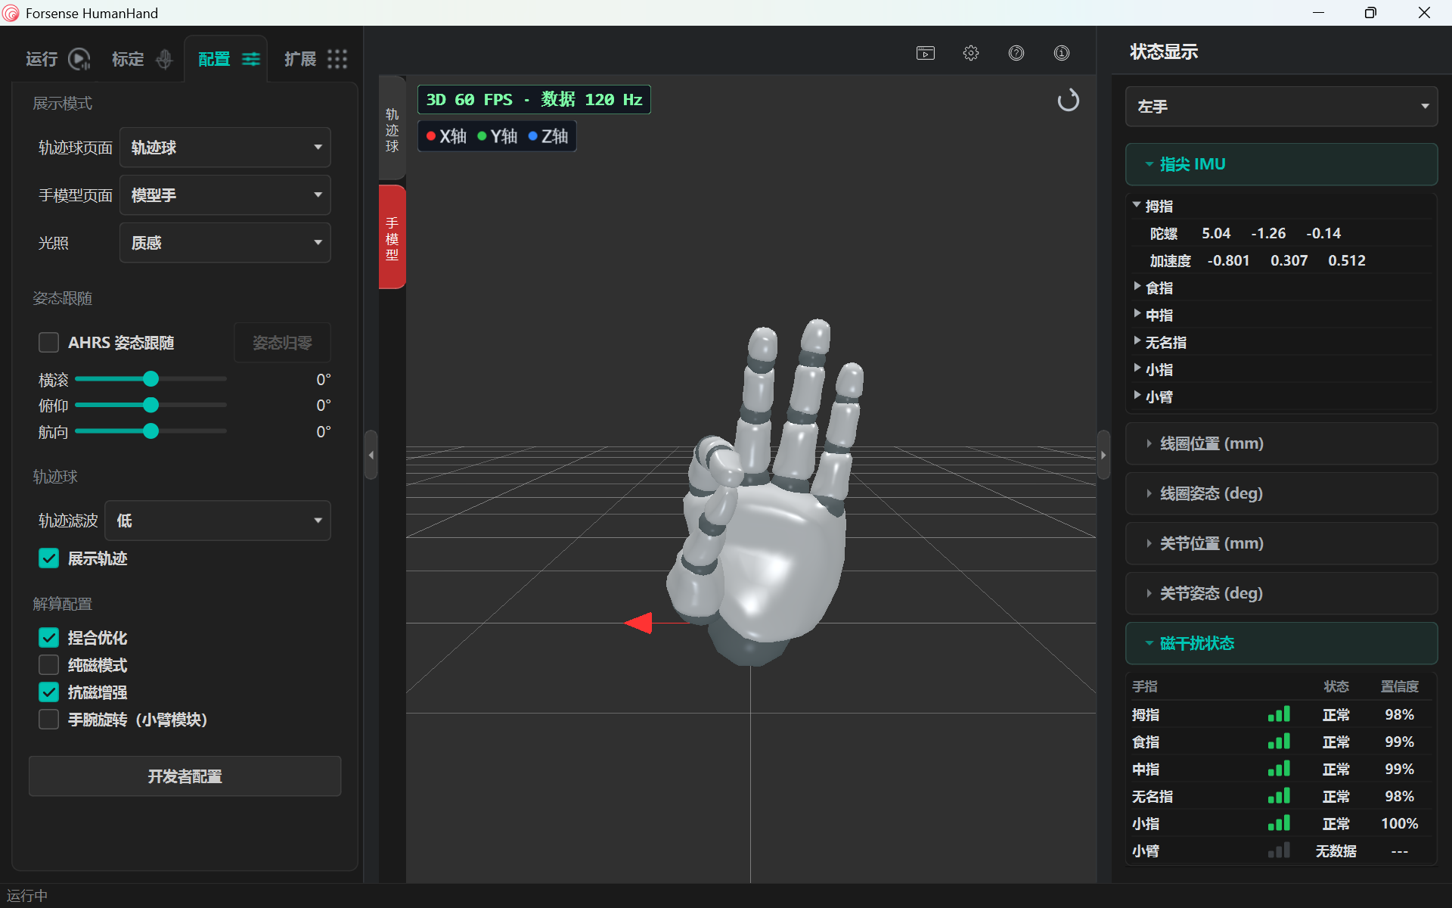Image resolution: width=1452 pixels, height=908 pixels.
Task: Collapse left panel with arrow handle
Action: tap(371, 455)
